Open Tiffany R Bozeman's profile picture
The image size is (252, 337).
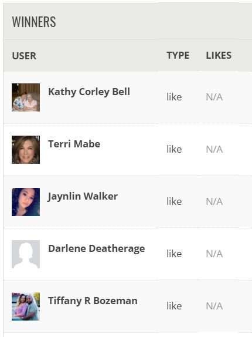[26, 306]
